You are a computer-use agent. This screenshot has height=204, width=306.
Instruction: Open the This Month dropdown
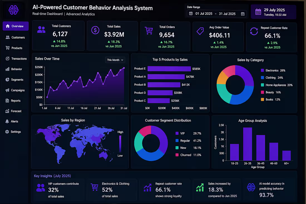click(x=115, y=60)
